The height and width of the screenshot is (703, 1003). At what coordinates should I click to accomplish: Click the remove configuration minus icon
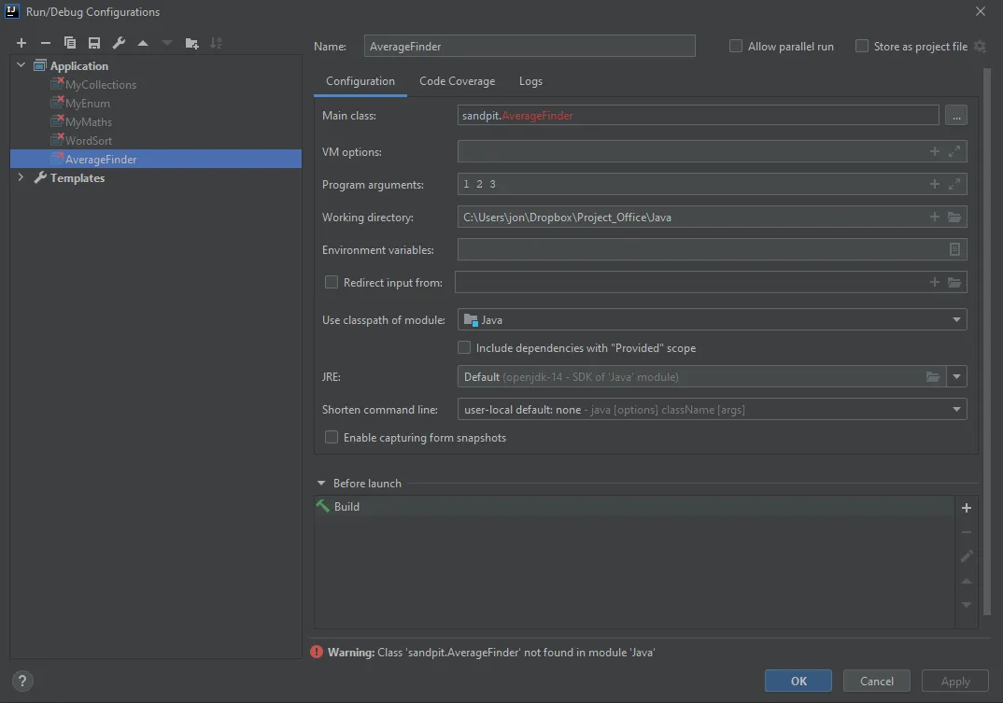46,43
